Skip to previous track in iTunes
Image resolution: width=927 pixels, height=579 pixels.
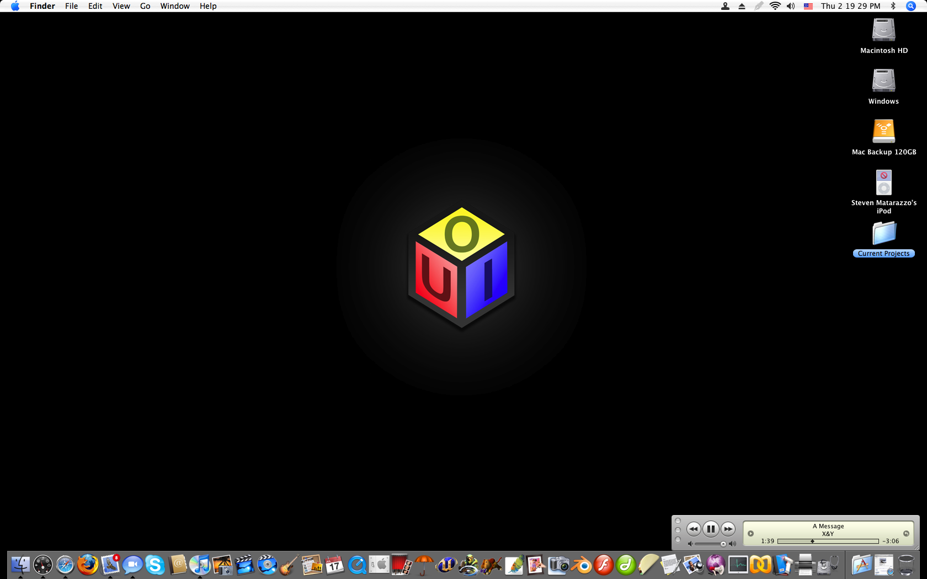tap(694, 529)
